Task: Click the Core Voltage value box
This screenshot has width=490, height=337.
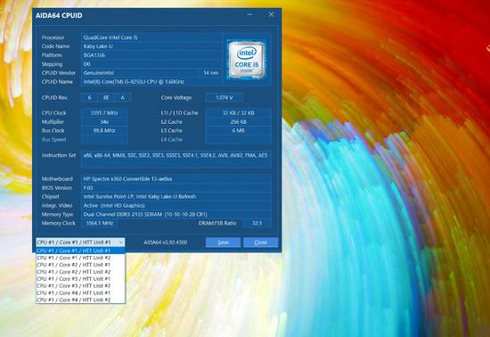Action: tap(224, 97)
